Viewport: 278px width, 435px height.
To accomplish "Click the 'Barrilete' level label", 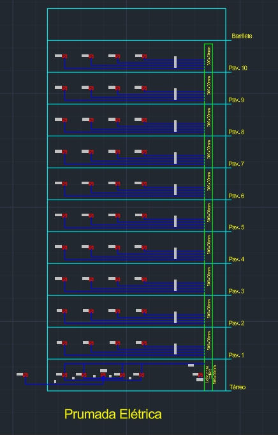I will pyautogui.click(x=242, y=36).
